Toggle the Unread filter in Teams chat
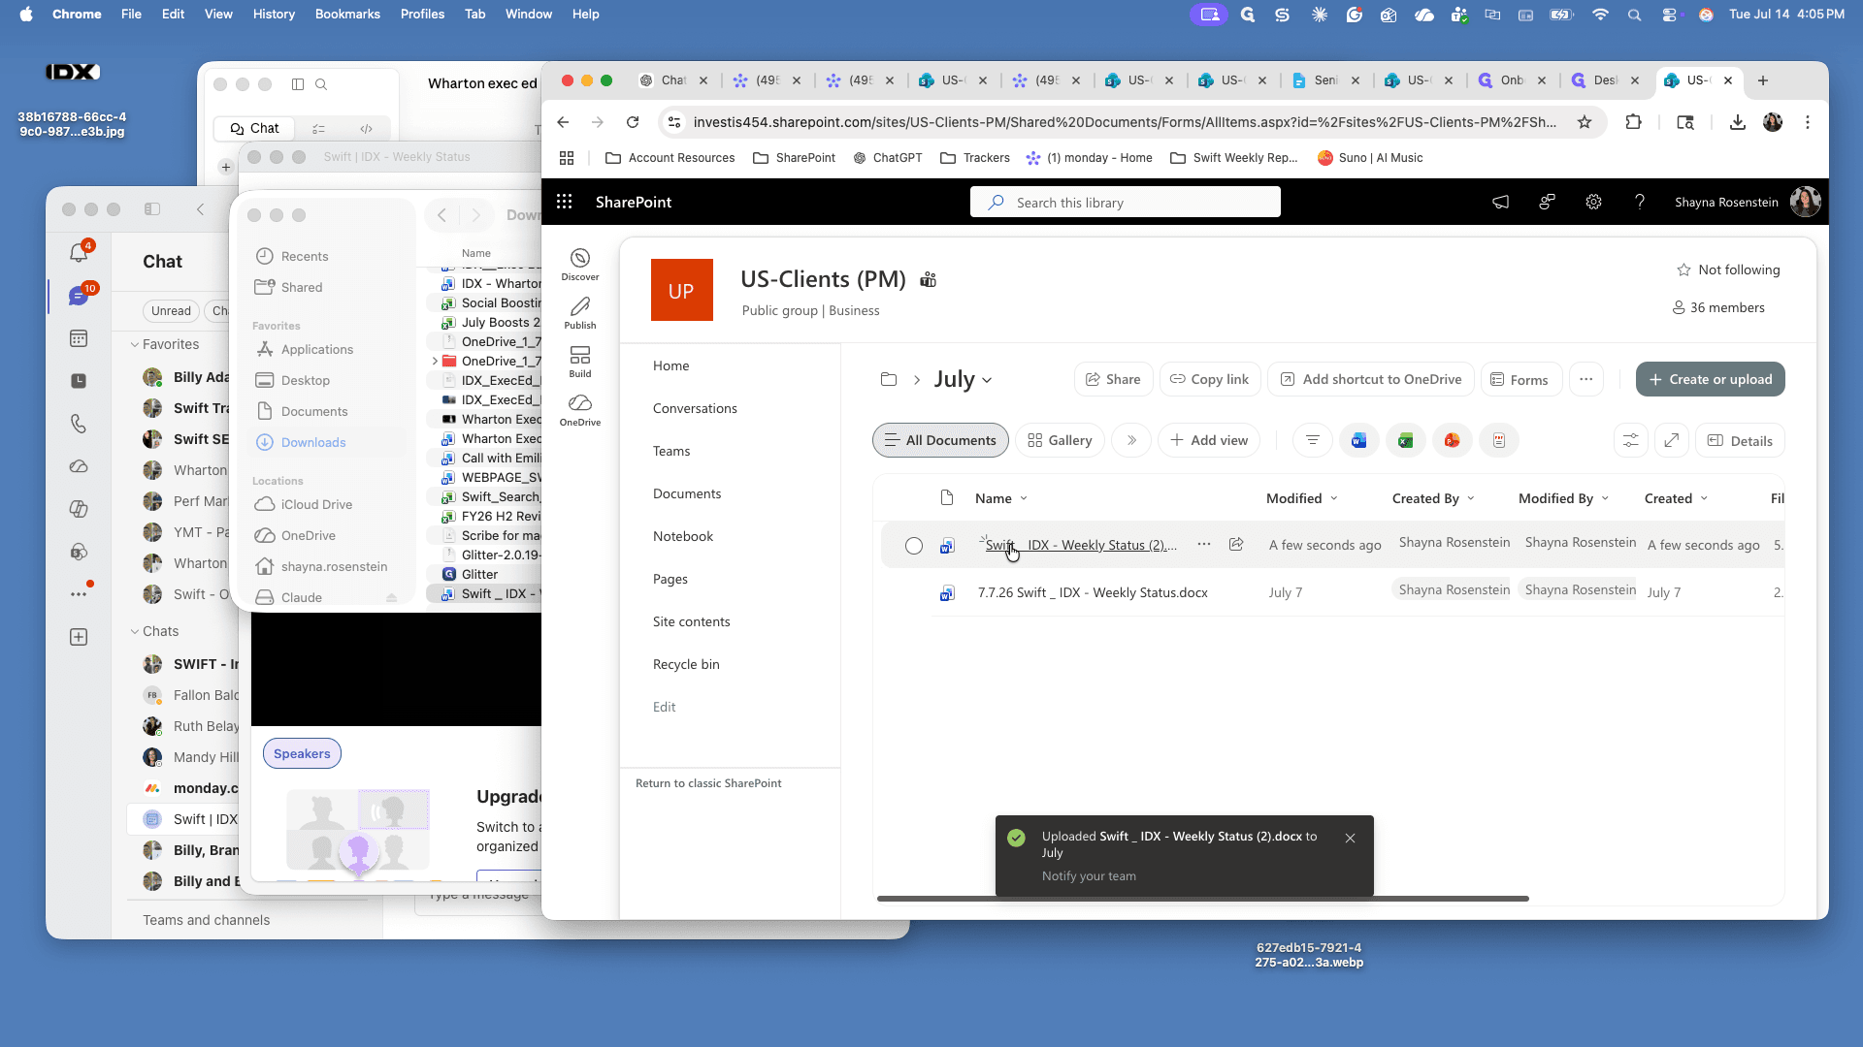 [171, 310]
